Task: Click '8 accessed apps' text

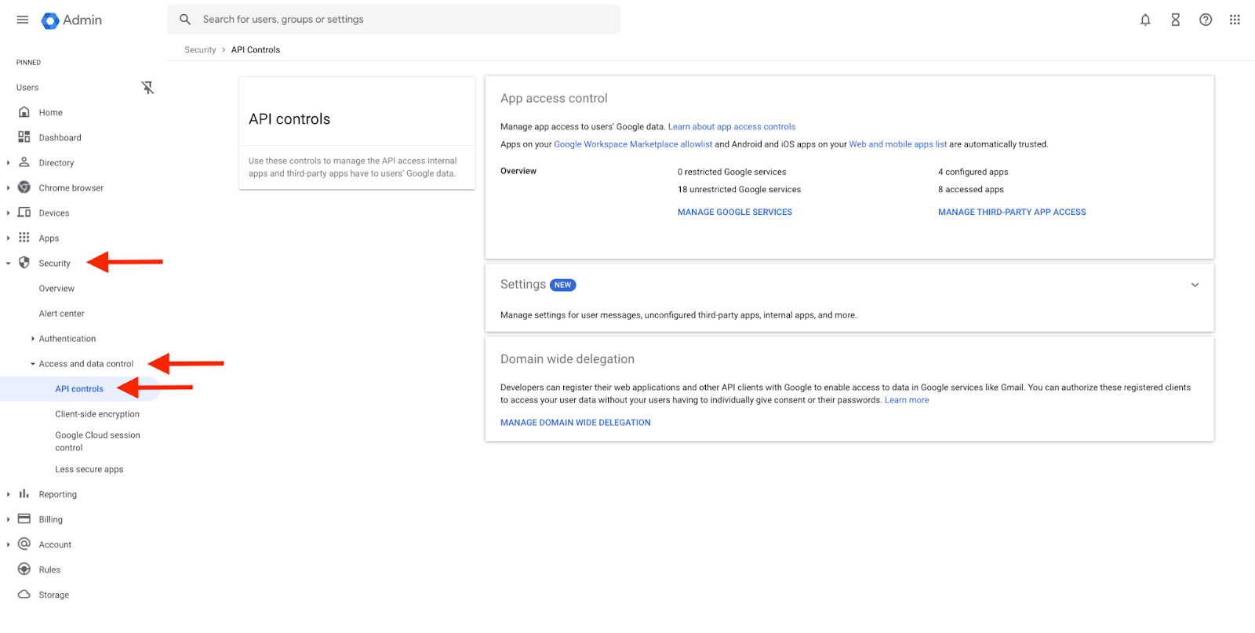Action: tap(971, 190)
